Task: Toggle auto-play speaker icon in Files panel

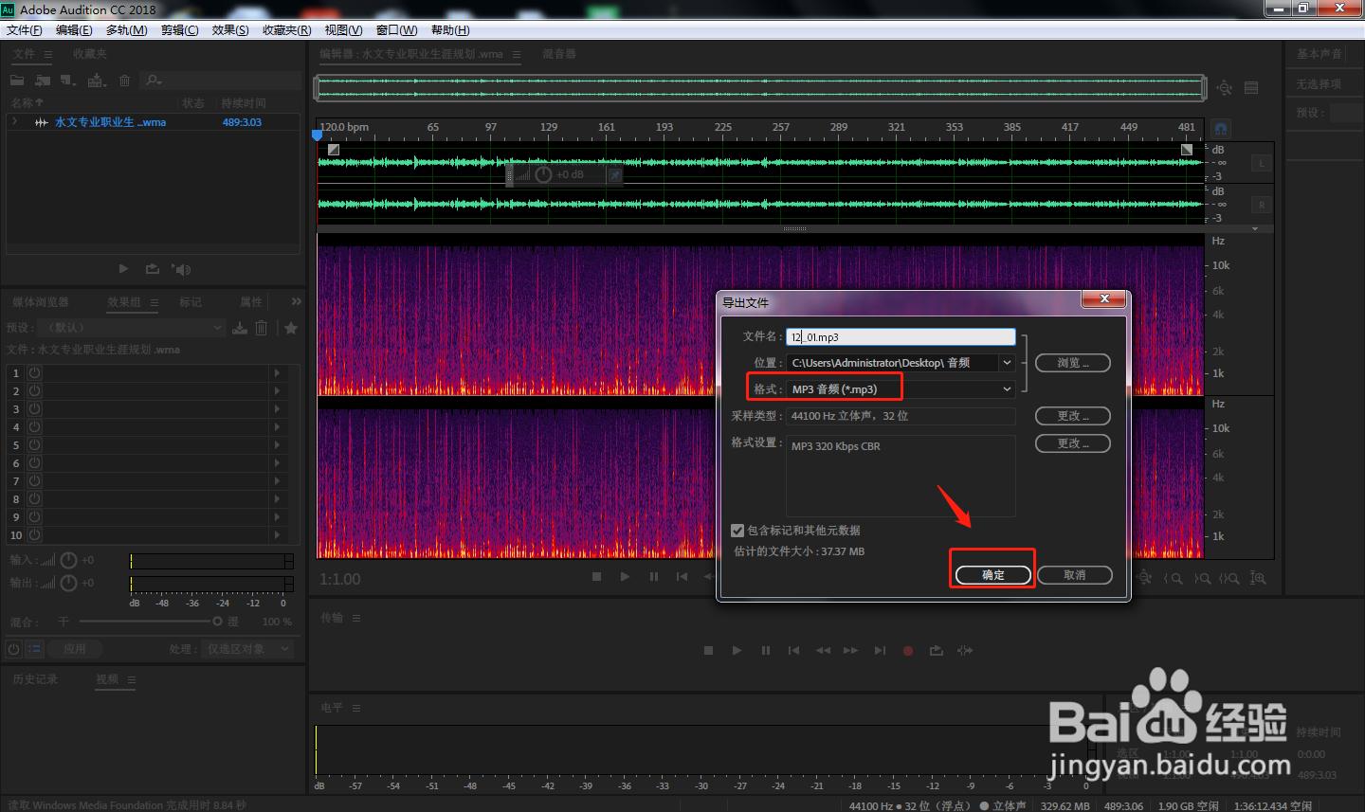Action: point(181,269)
